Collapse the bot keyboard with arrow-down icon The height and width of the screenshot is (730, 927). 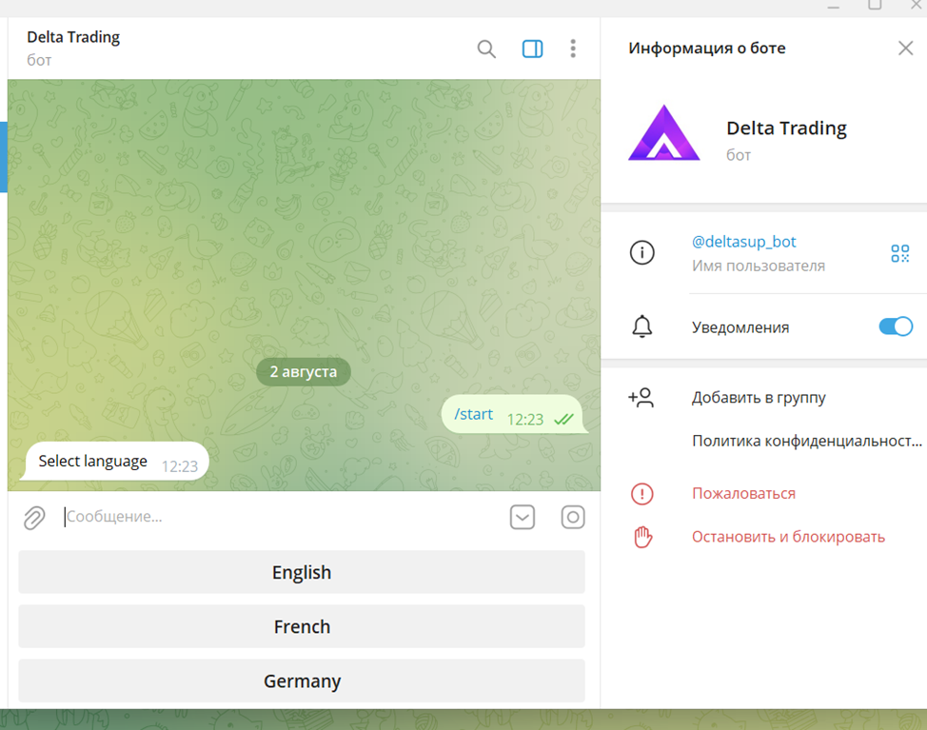(523, 517)
